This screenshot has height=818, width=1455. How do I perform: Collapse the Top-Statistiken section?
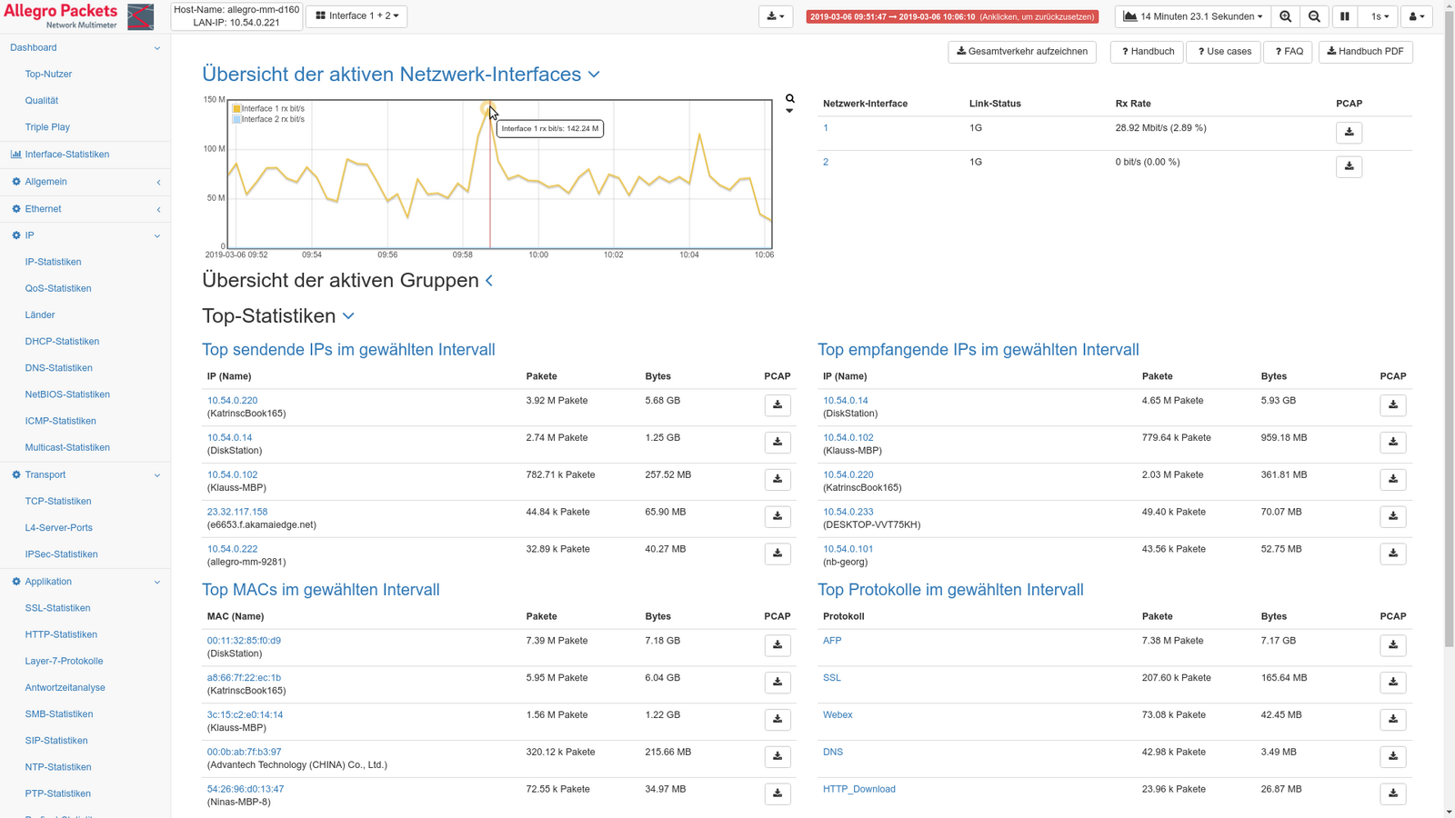point(348,316)
